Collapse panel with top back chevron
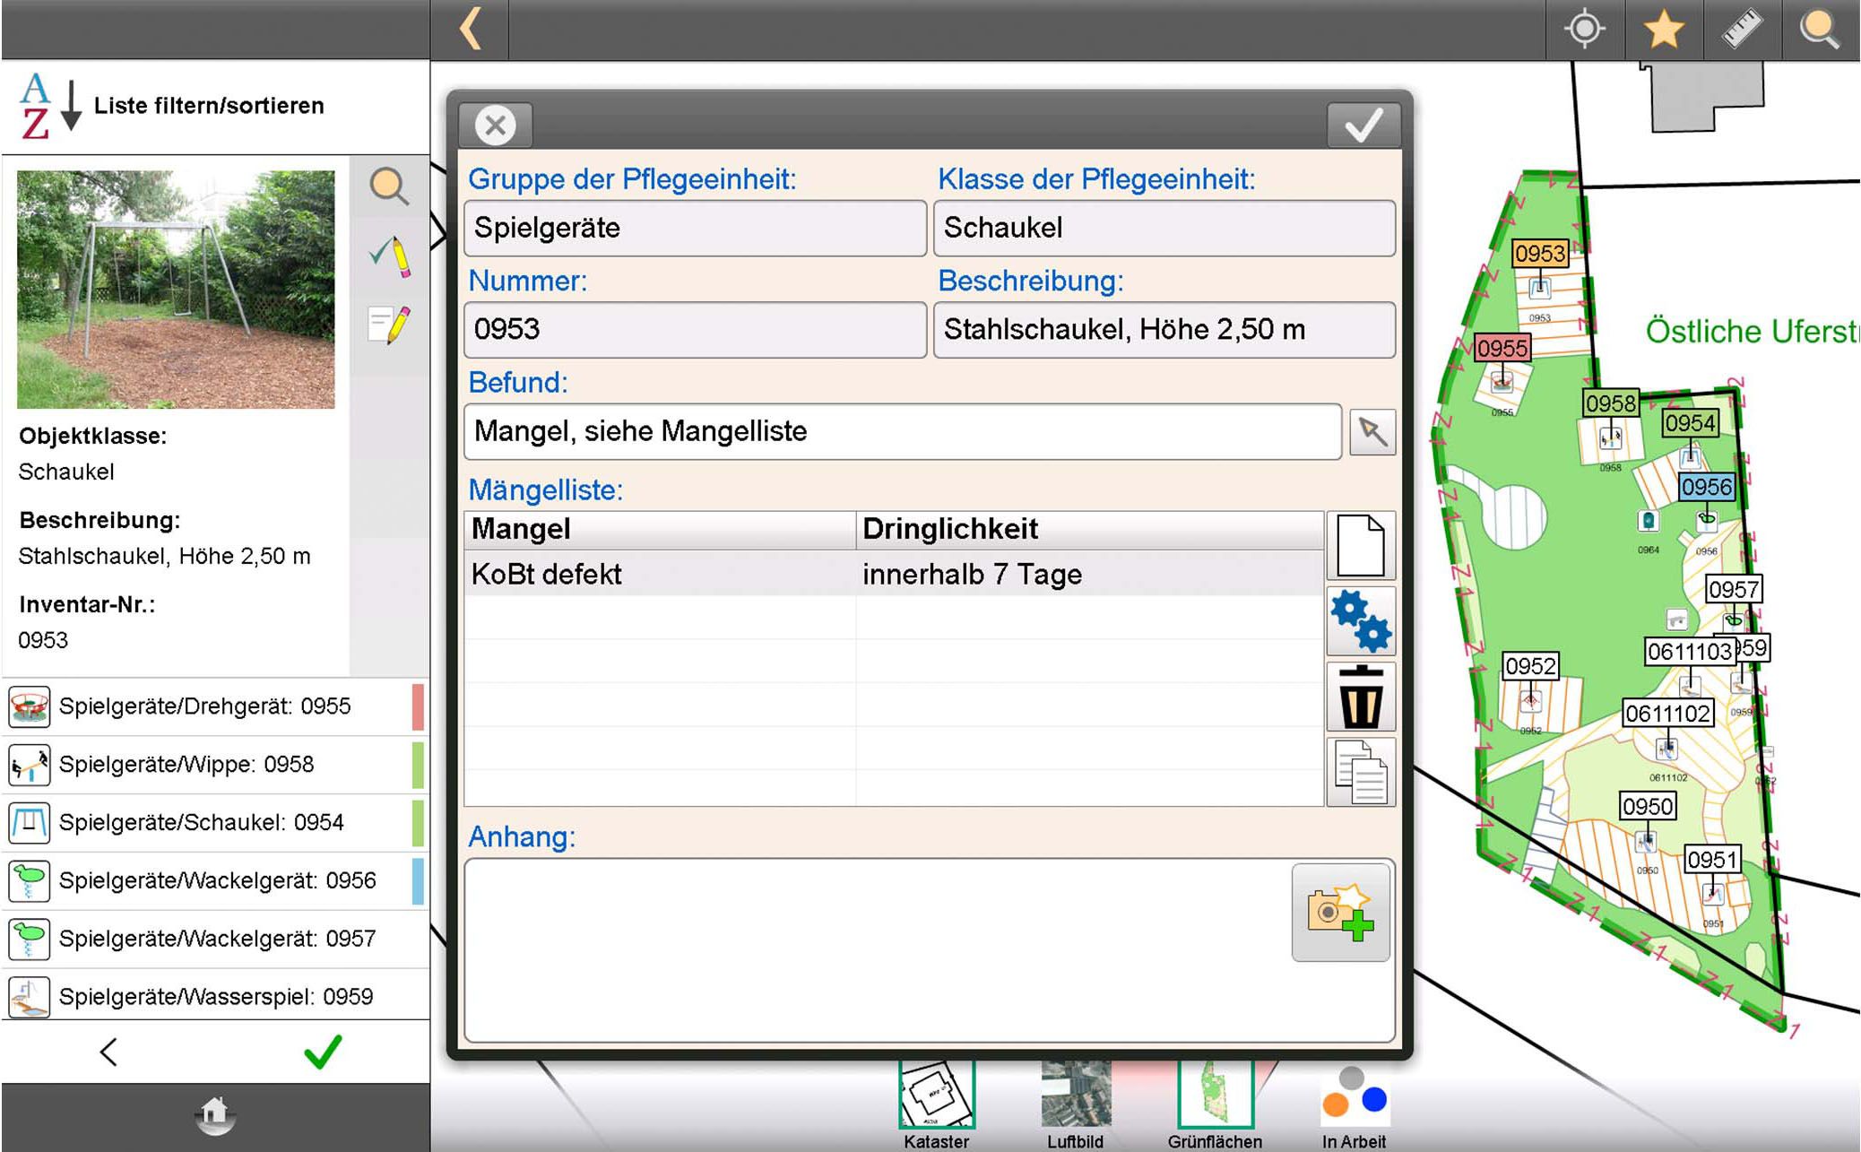This screenshot has width=1861, height=1152. (470, 30)
